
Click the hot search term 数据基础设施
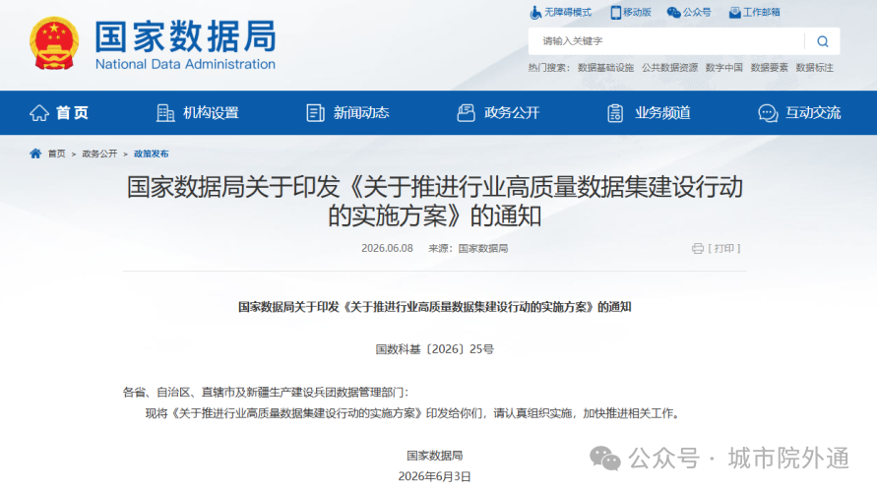[605, 68]
